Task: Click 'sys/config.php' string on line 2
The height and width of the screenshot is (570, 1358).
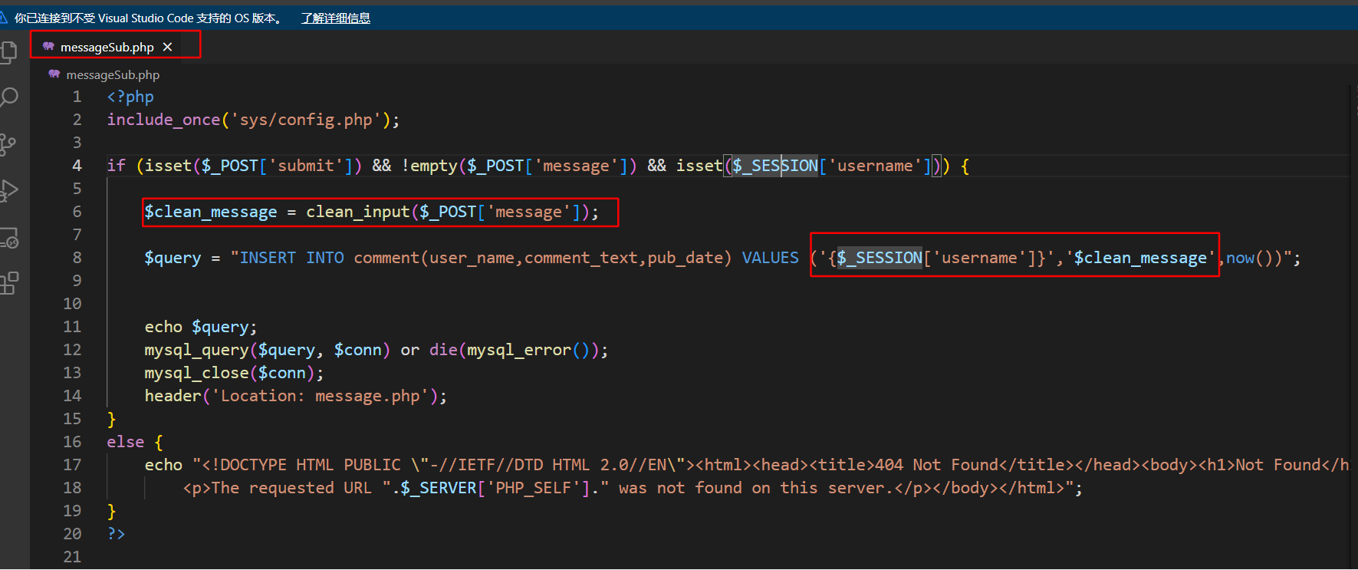Action: pos(306,120)
